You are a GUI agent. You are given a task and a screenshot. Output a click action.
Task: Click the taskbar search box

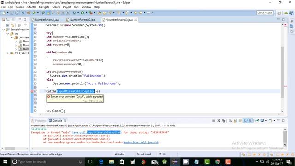[47, 162]
